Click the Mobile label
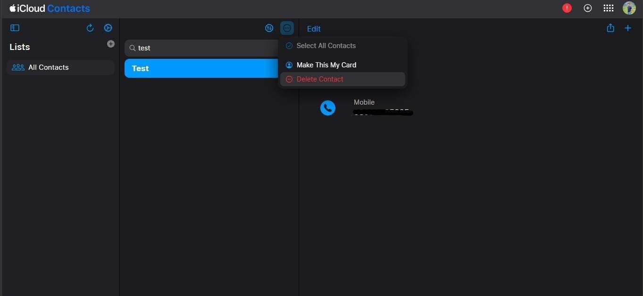The width and height of the screenshot is (643, 296). 364,102
